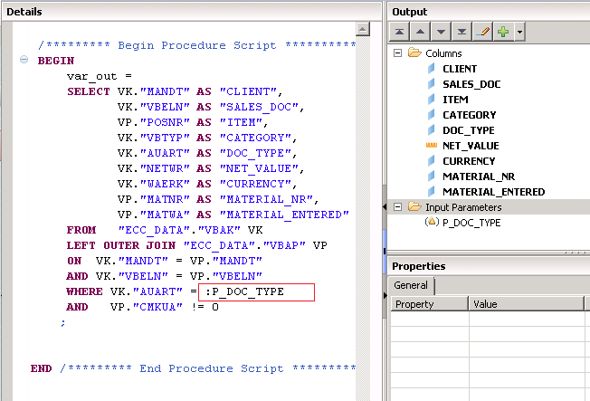This screenshot has height=401, width=590.
Task: Open the dropdown arrow next to Add
Action: [x=519, y=33]
